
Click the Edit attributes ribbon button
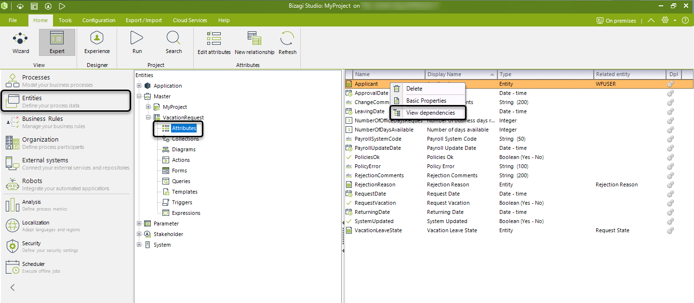(214, 42)
